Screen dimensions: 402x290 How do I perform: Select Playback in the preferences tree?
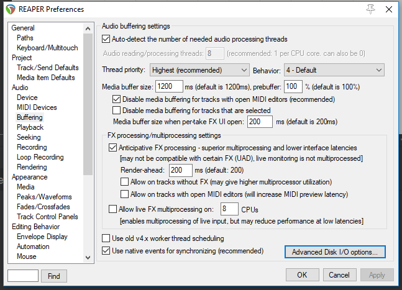(30, 127)
